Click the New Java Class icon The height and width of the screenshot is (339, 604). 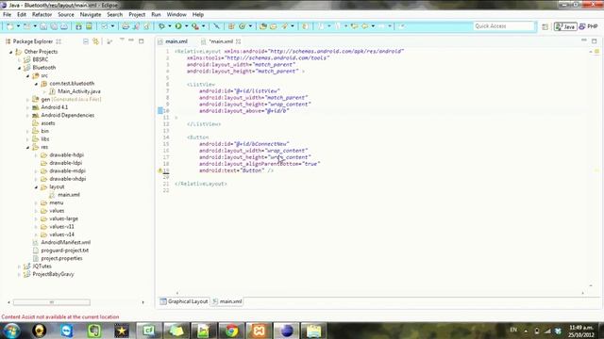pyautogui.click(x=243, y=26)
